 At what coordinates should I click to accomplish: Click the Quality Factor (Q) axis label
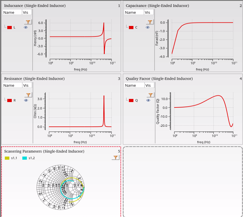158,111
